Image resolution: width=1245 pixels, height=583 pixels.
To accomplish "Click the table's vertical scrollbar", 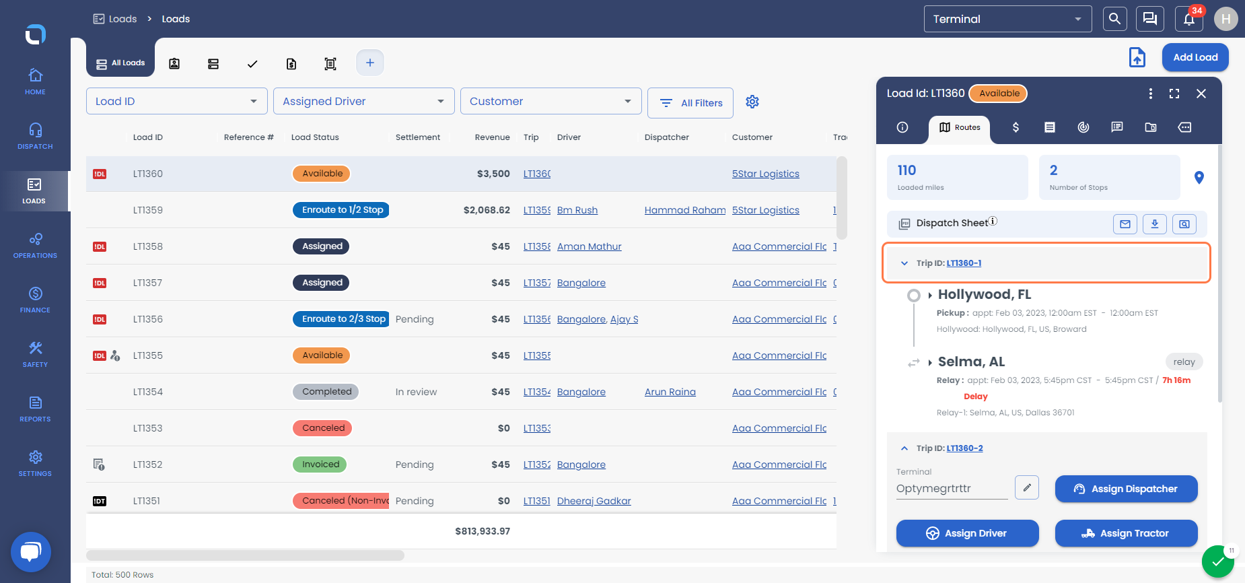I will 841,198.
